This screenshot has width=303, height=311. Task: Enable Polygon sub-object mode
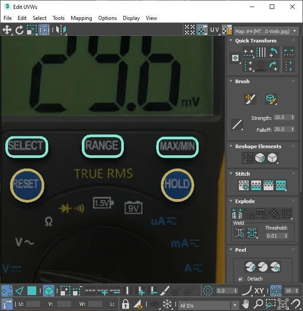tap(32, 291)
